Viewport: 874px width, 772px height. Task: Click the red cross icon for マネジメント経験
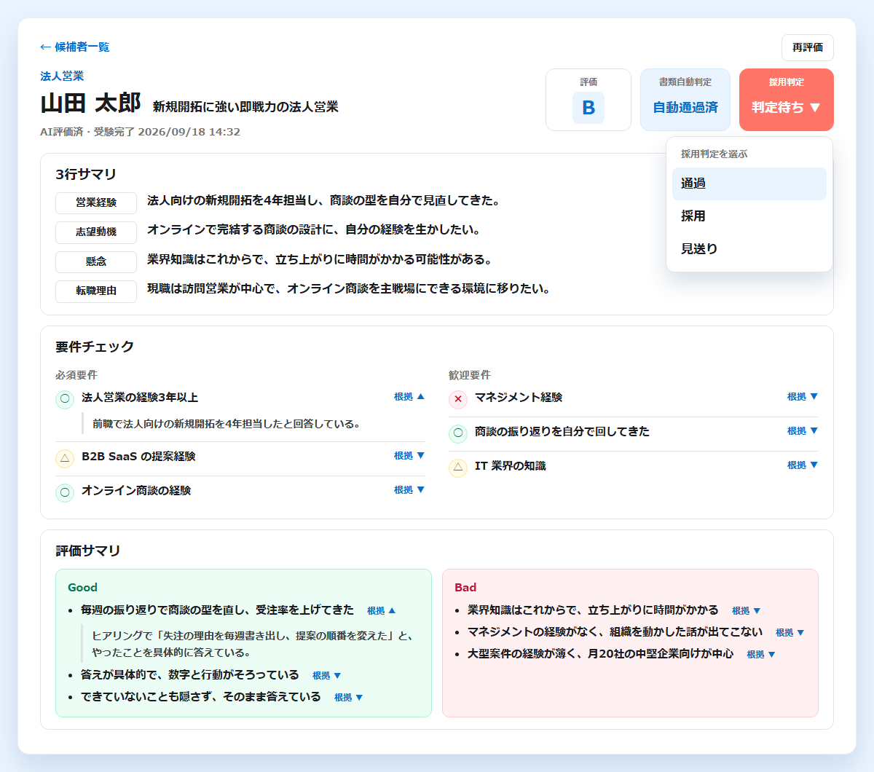pyautogui.click(x=458, y=399)
